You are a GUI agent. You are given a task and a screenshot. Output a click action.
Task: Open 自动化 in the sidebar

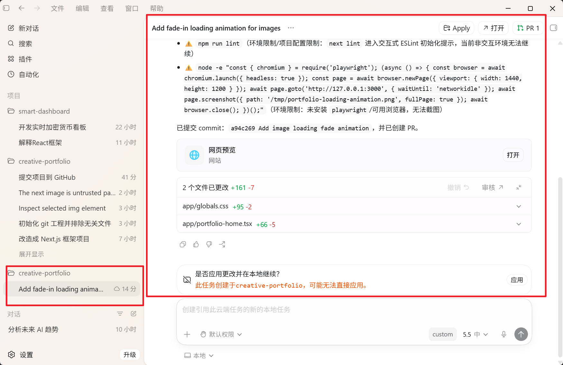pos(72,74)
